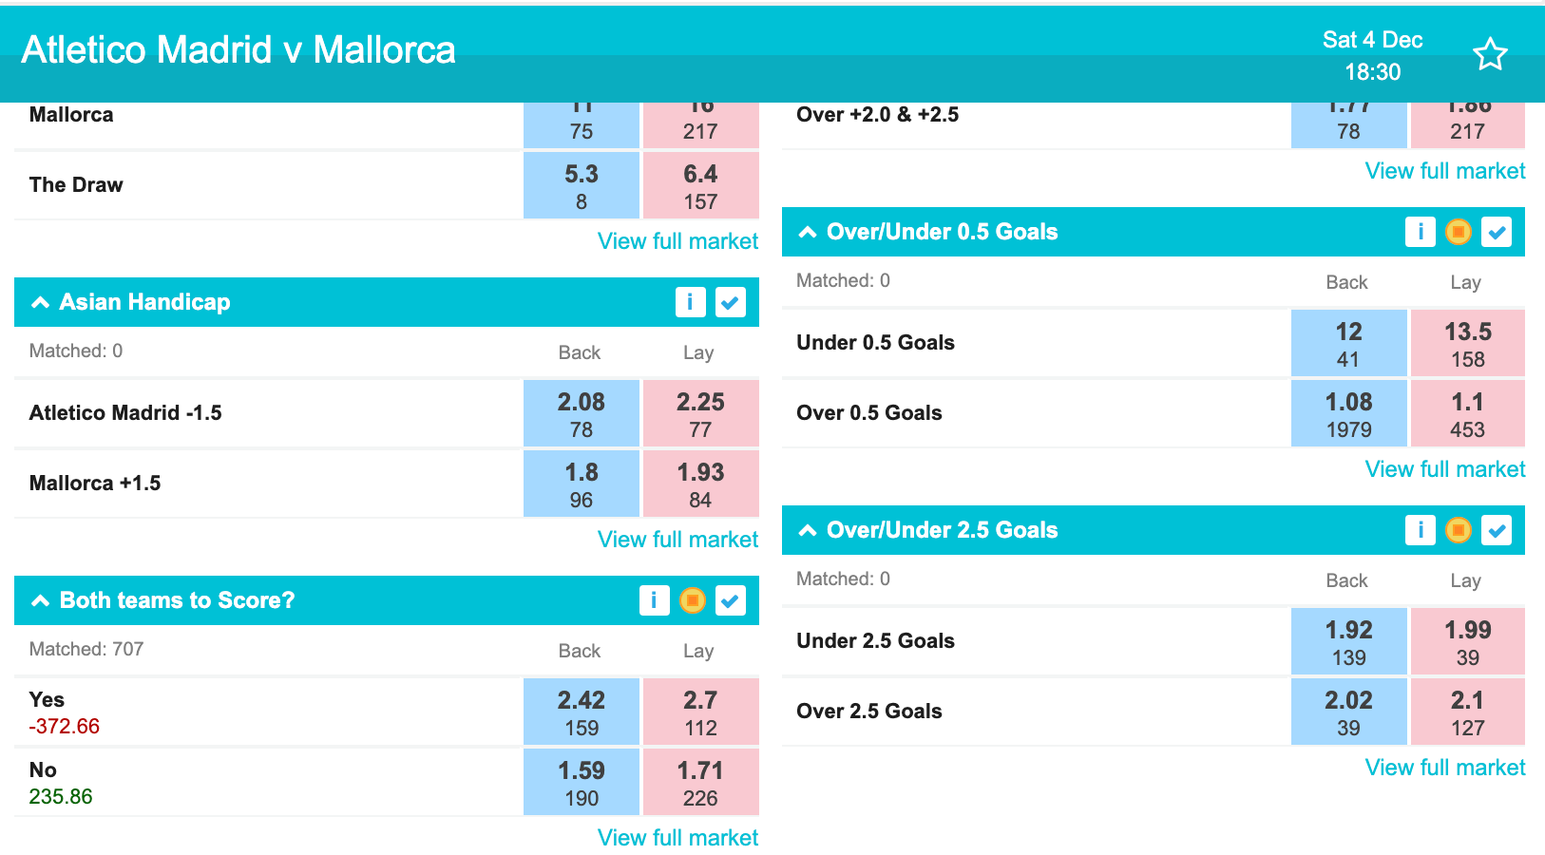Click the favourite star icon for this match
The height and width of the screenshot is (855, 1545).
coord(1490,54)
